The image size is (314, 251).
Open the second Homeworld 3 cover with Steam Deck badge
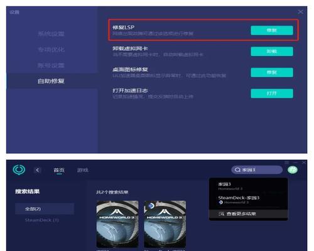coord(165,224)
